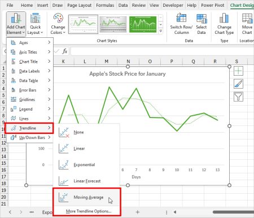Click the horizontal scrollbar thumb
254x218 pixels.
click(x=233, y=212)
